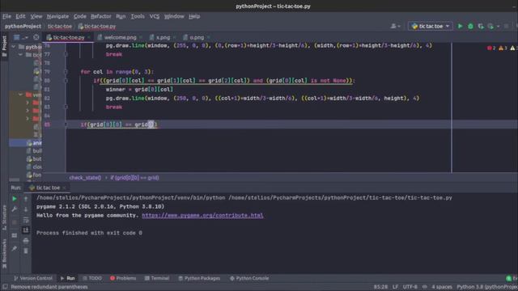Click the profile run icon in toolbar

pyautogui.click(x=491, y=26)
